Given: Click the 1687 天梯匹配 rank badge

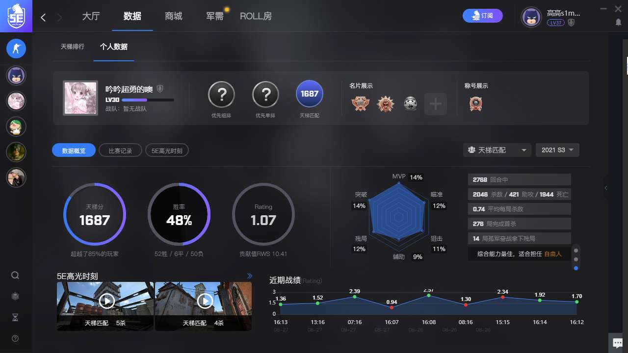Looking at the screenshot, I should tap(310, 94).
